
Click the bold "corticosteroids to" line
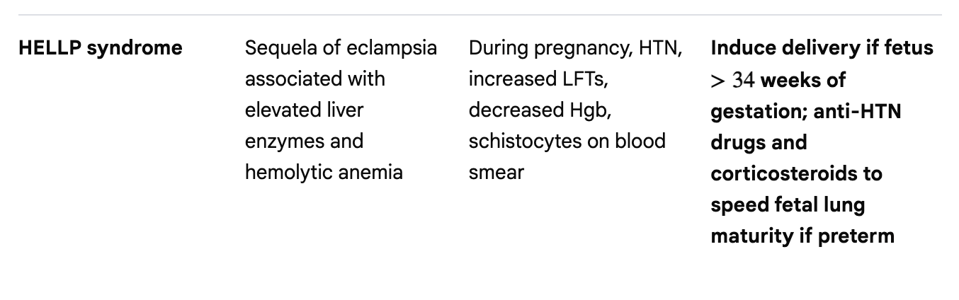pos(796,173)
